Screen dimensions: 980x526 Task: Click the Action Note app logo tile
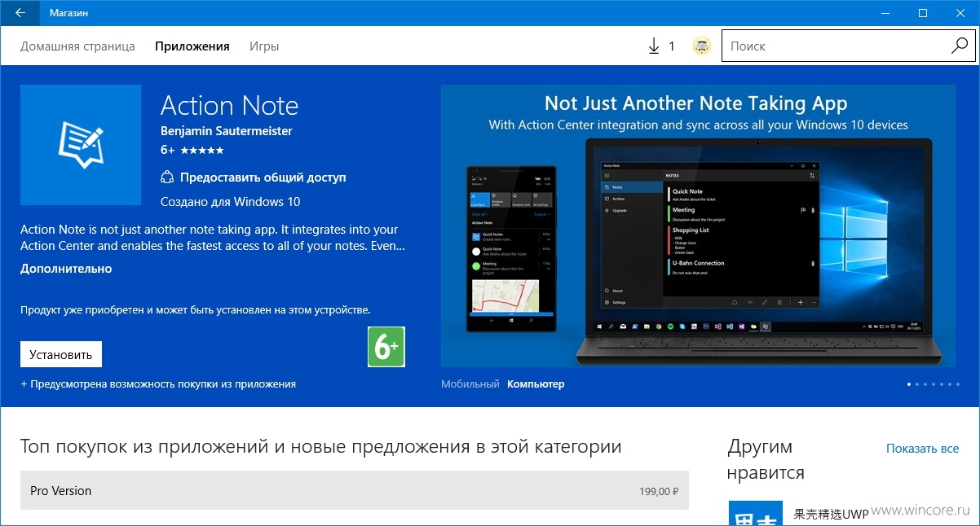pos(80,143)
